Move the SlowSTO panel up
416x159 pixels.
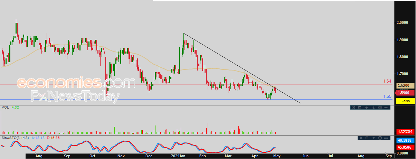[374, 138]
